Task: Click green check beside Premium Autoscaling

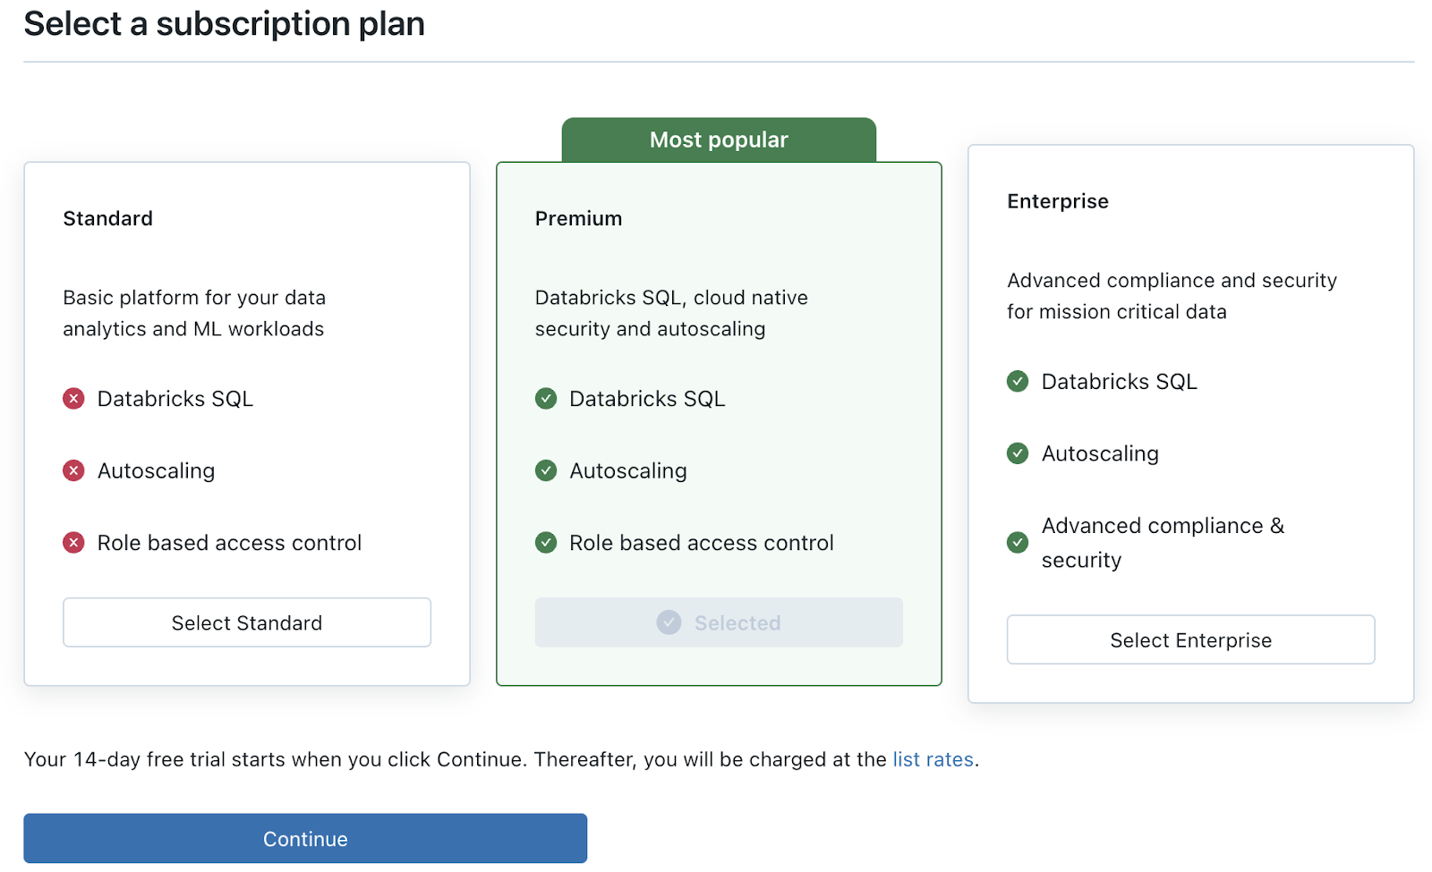Action: click(546, 470)
